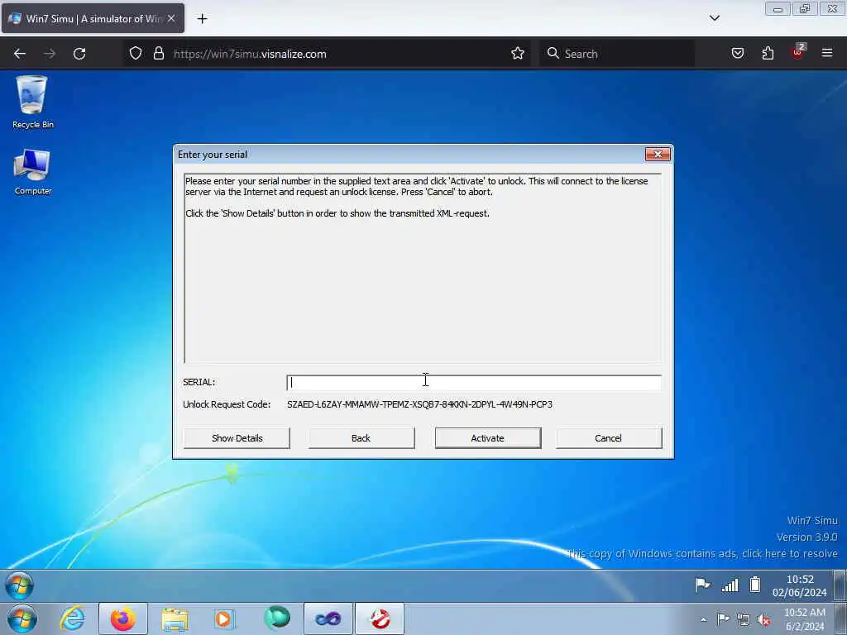Screen dimensions: 847x635
Task: Switch to Firefox in the taskbar
Action: coord(123,618)
